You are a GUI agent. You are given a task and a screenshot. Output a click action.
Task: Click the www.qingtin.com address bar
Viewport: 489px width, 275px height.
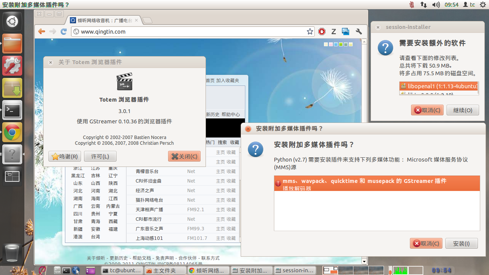pos(193,32)
